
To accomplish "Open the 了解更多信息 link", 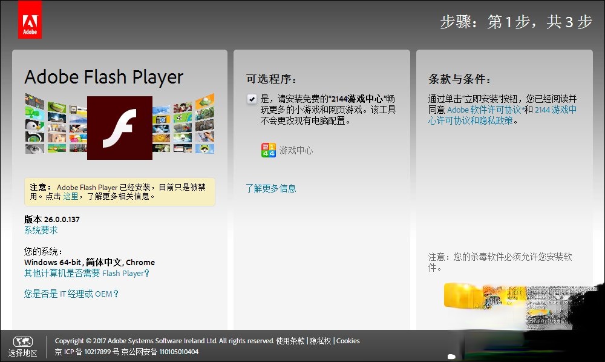I will tap(271, 188).
